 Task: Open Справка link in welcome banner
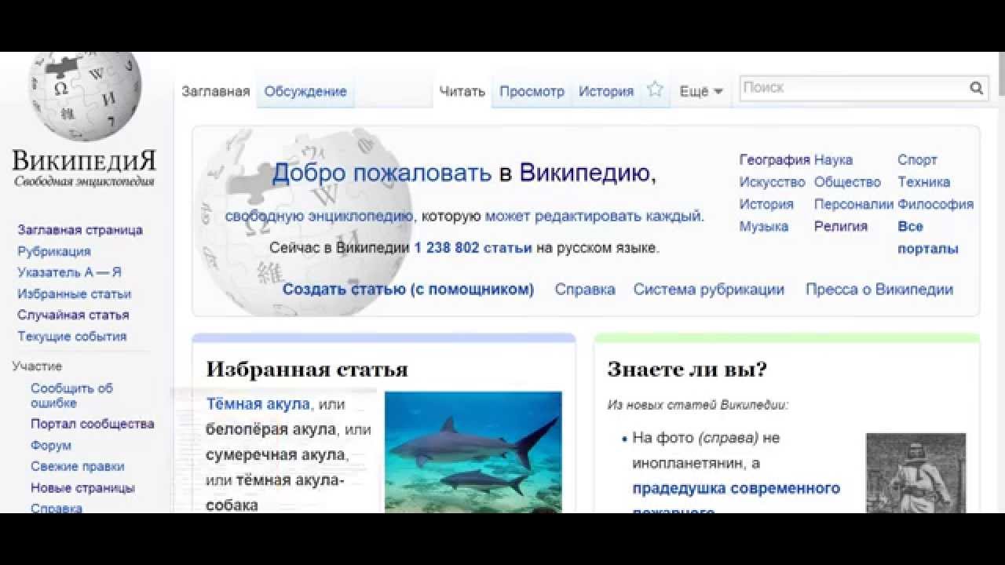(585, 289)
